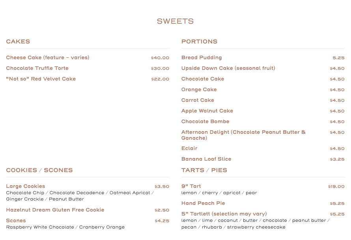Click the Scones menu item
This screenshot has width=351, height=240.
pos(16,221)
